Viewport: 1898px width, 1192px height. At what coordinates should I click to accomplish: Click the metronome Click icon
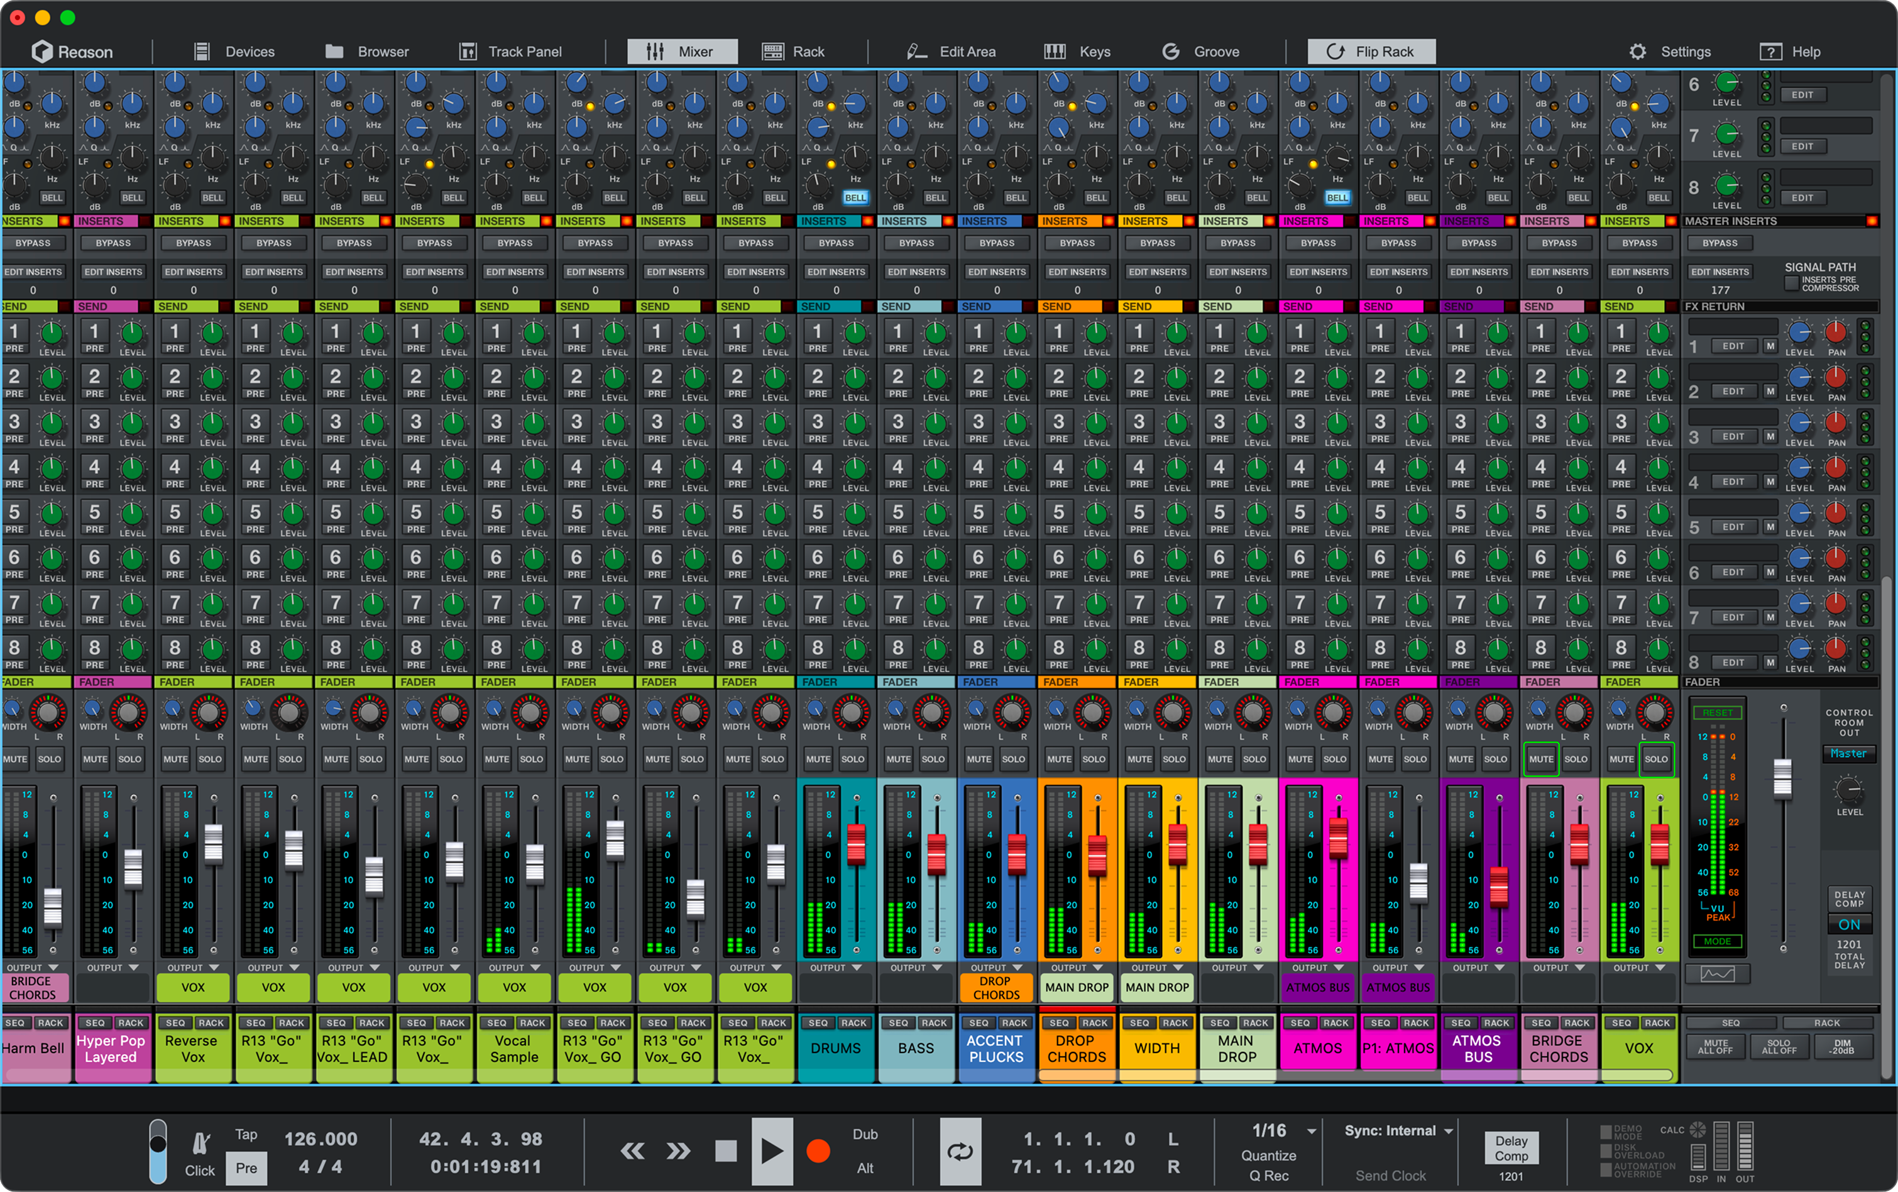(201, 1143)
